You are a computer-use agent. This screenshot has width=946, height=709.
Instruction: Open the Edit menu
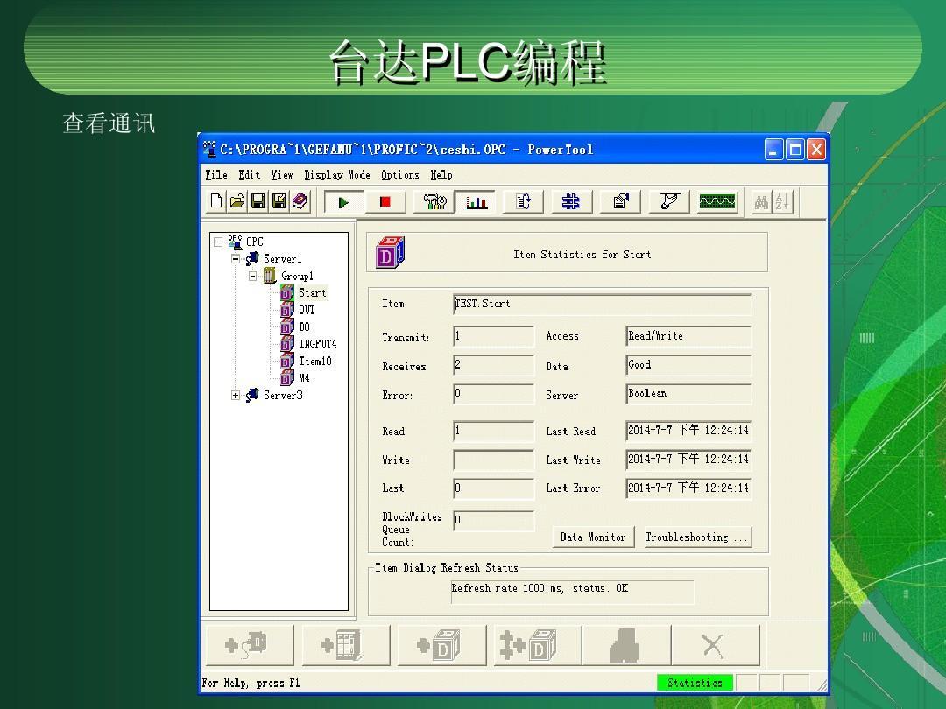click(x=249, y=175)
